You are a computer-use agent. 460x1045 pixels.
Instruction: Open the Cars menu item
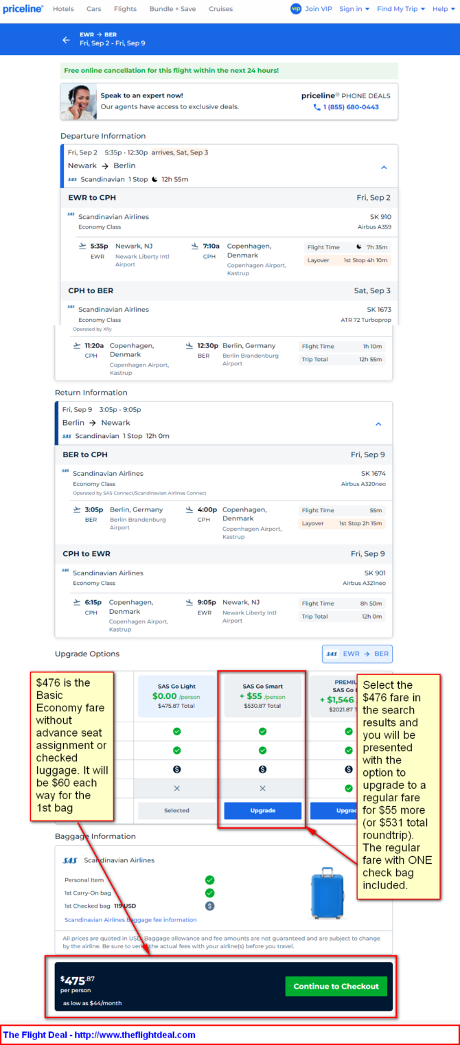point(94,9)
